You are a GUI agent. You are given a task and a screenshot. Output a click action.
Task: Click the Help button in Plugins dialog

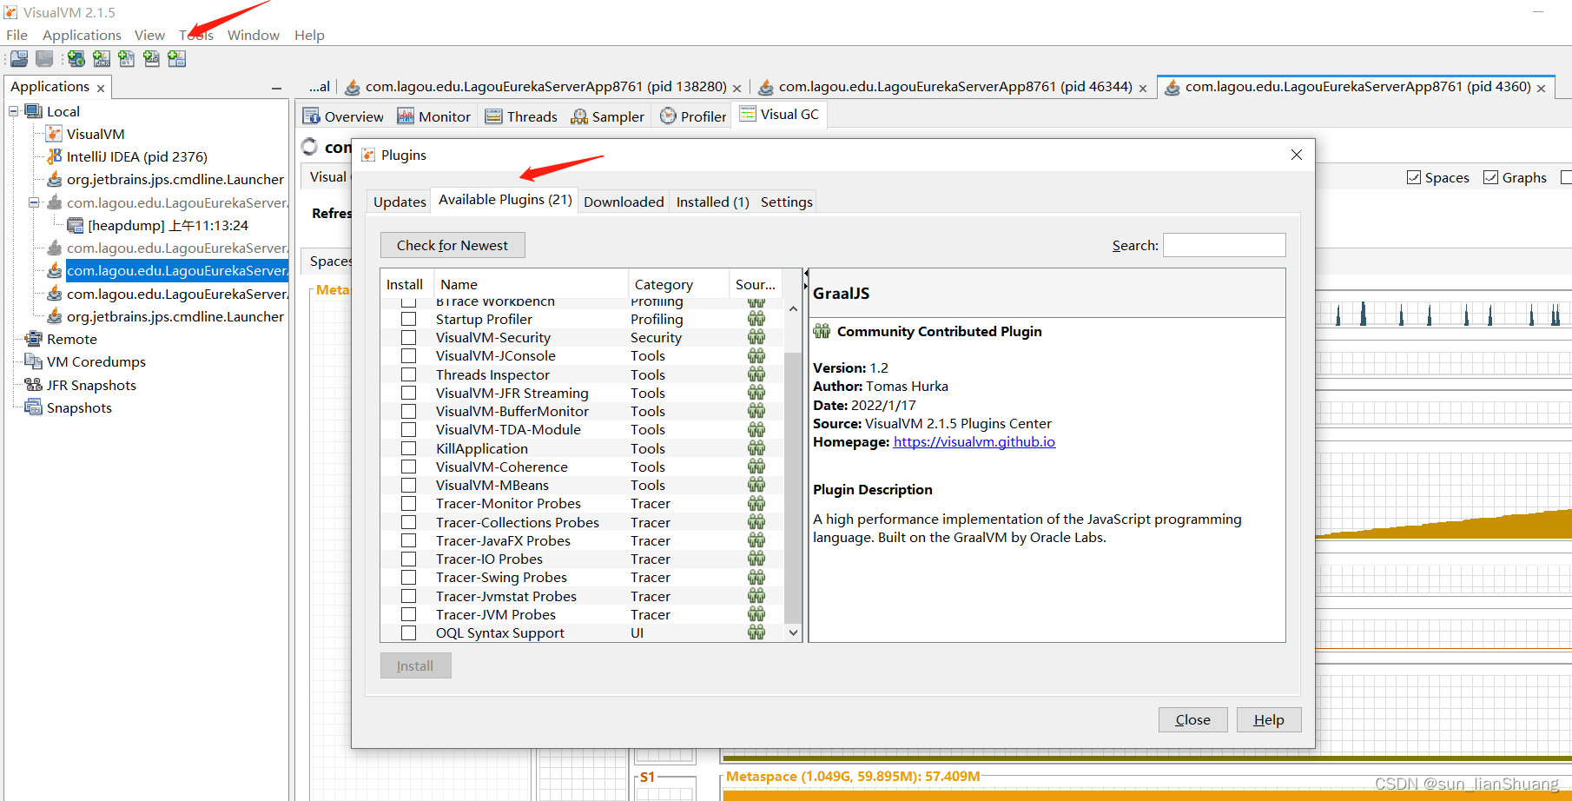pyautogui.click(x=1269, y=719)
